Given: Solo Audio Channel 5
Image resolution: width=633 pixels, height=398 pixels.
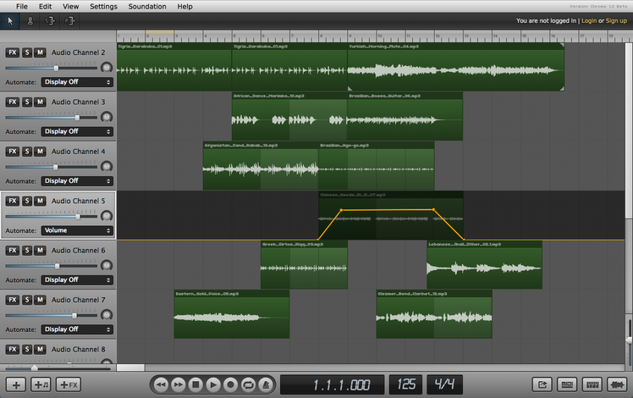Looking at the screenshot, I should tap(27, 201).
